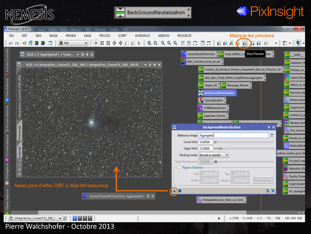Click the blue square Apply Global icon
The width and height of the screenshot is (311, 234).
(180, 191)
